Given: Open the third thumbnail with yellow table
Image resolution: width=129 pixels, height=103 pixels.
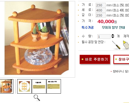Looking at the screenshot, I should 39,86.
